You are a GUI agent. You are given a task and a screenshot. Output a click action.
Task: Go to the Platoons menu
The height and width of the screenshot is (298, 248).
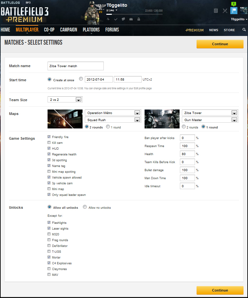click(91, 30)
